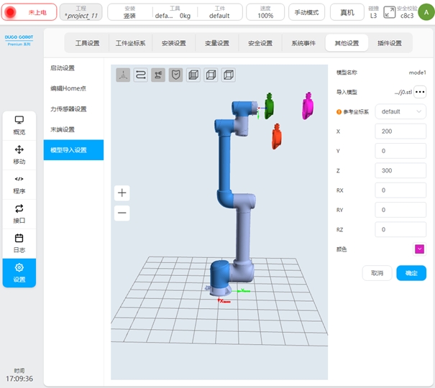
Task: Toggle the trajectory path display icon
Action: point(141,74)
